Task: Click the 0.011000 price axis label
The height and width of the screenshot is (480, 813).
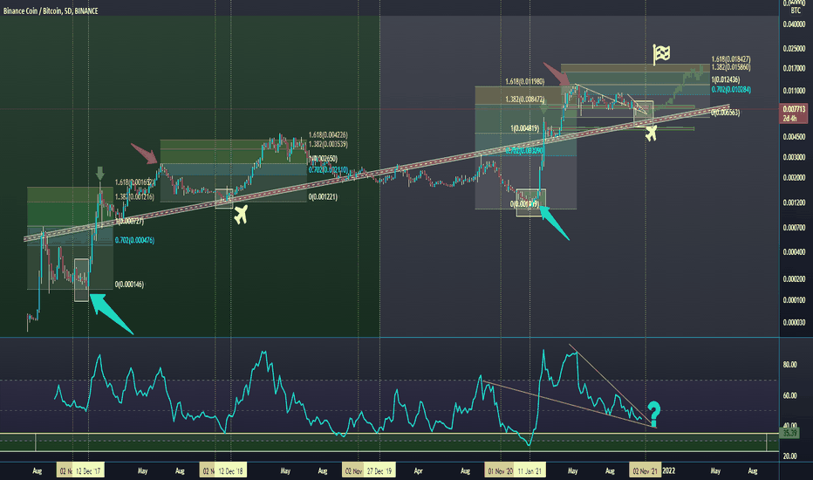Action: [x=794, y=90]
